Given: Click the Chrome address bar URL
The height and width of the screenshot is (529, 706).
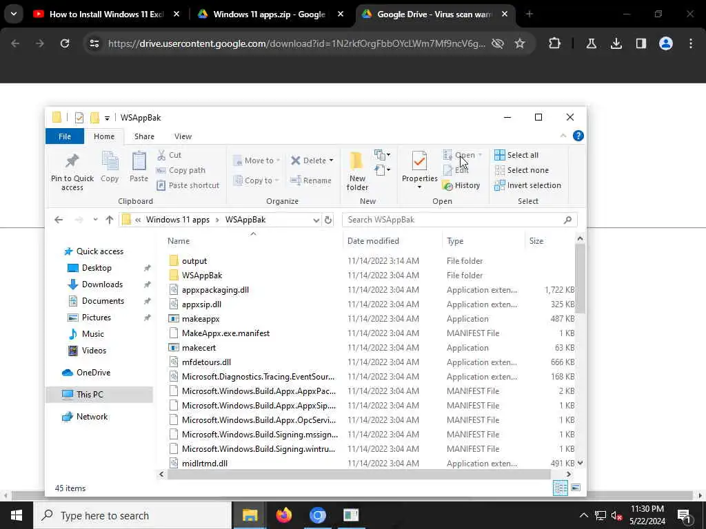Looking at the screenshot, I should (296, 43).
